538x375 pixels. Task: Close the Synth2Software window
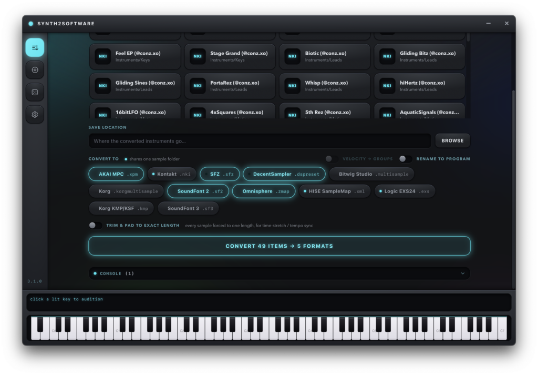tap(506, 23)
